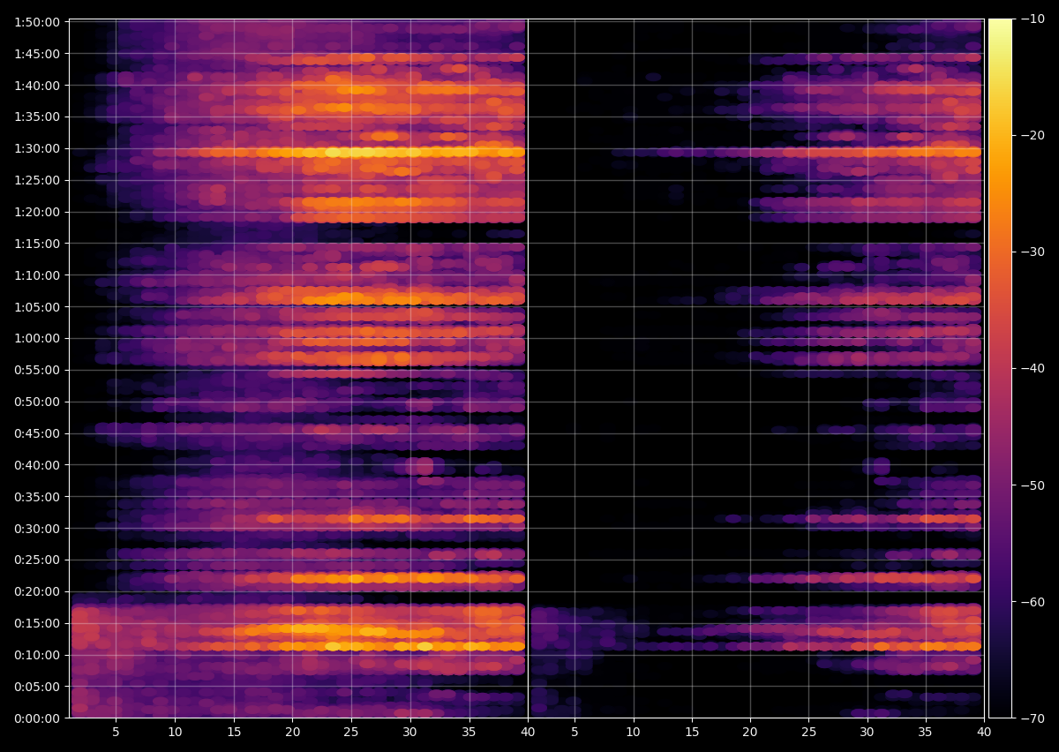This screenshot has width=1059, height=752.
Task: Click the 0:00:00 y-axis label
Action: (x=38, y=718)
